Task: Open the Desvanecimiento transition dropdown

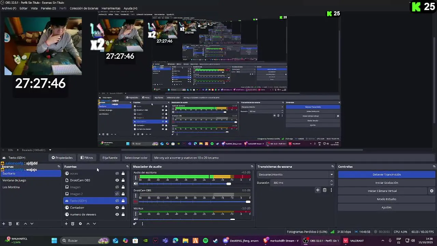Action: coord(296,175)
